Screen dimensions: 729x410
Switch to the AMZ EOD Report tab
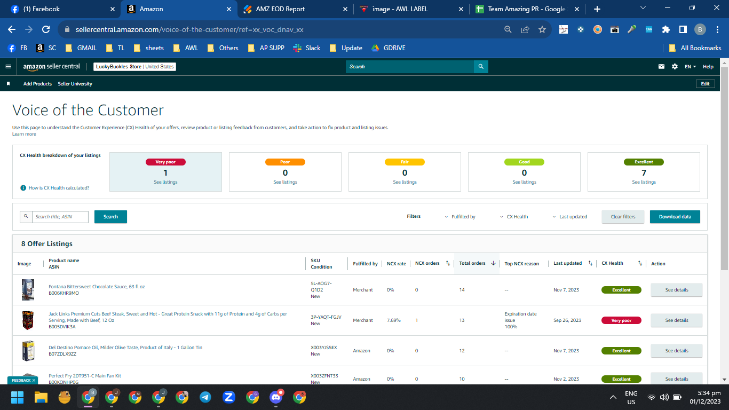tap(295, 9)
